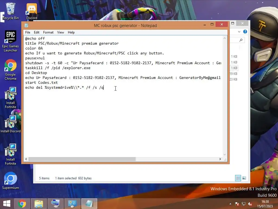The width and height of the screenshot is (278, 209).
Task: Select the Install Fortnite icon above Install Discord
Action: click(11, 98)
